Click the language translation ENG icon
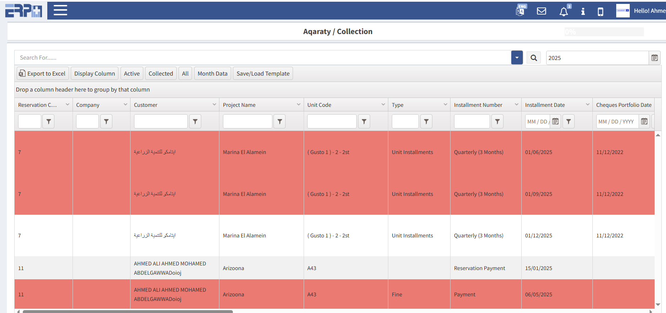Viewport: 666px width, 313px height. [x=520, y=11]
